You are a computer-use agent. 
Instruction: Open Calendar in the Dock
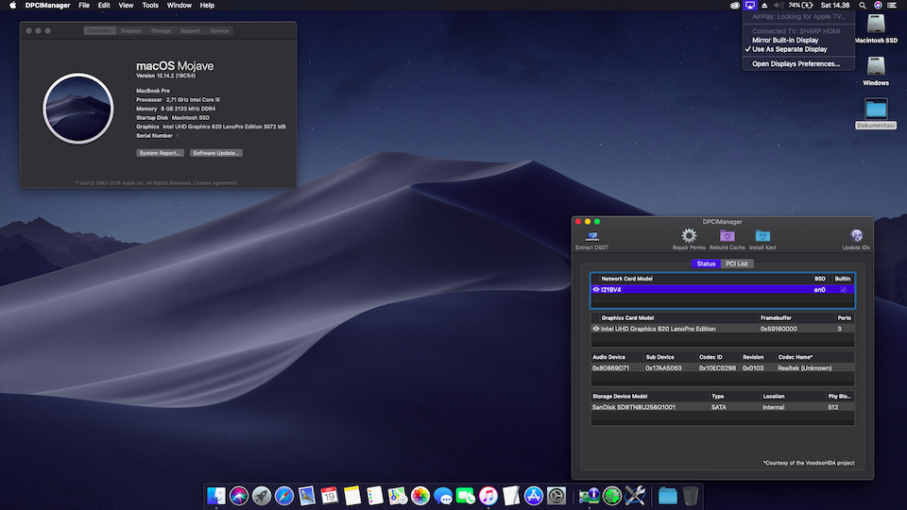pyautogui.click(x=329, y=496)
